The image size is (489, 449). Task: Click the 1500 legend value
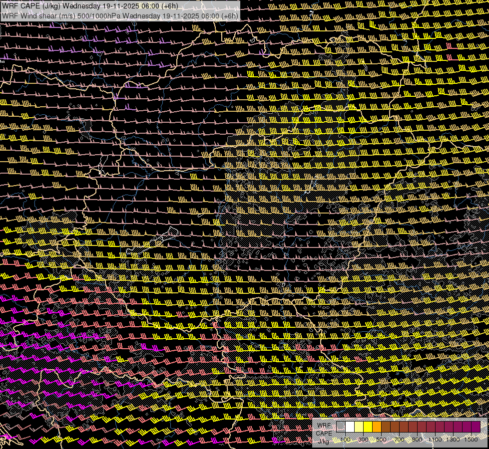pos(471,440)
